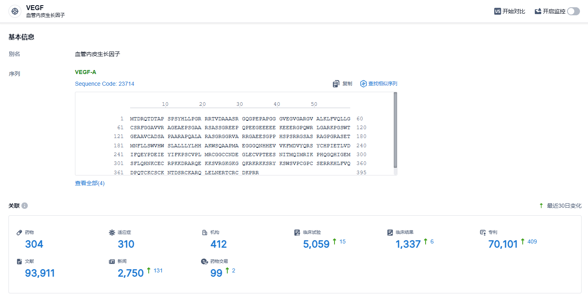This screenshot has width=588, height=297.
Task: Click the 专利 patent icon
Action: tap(483, 233)
